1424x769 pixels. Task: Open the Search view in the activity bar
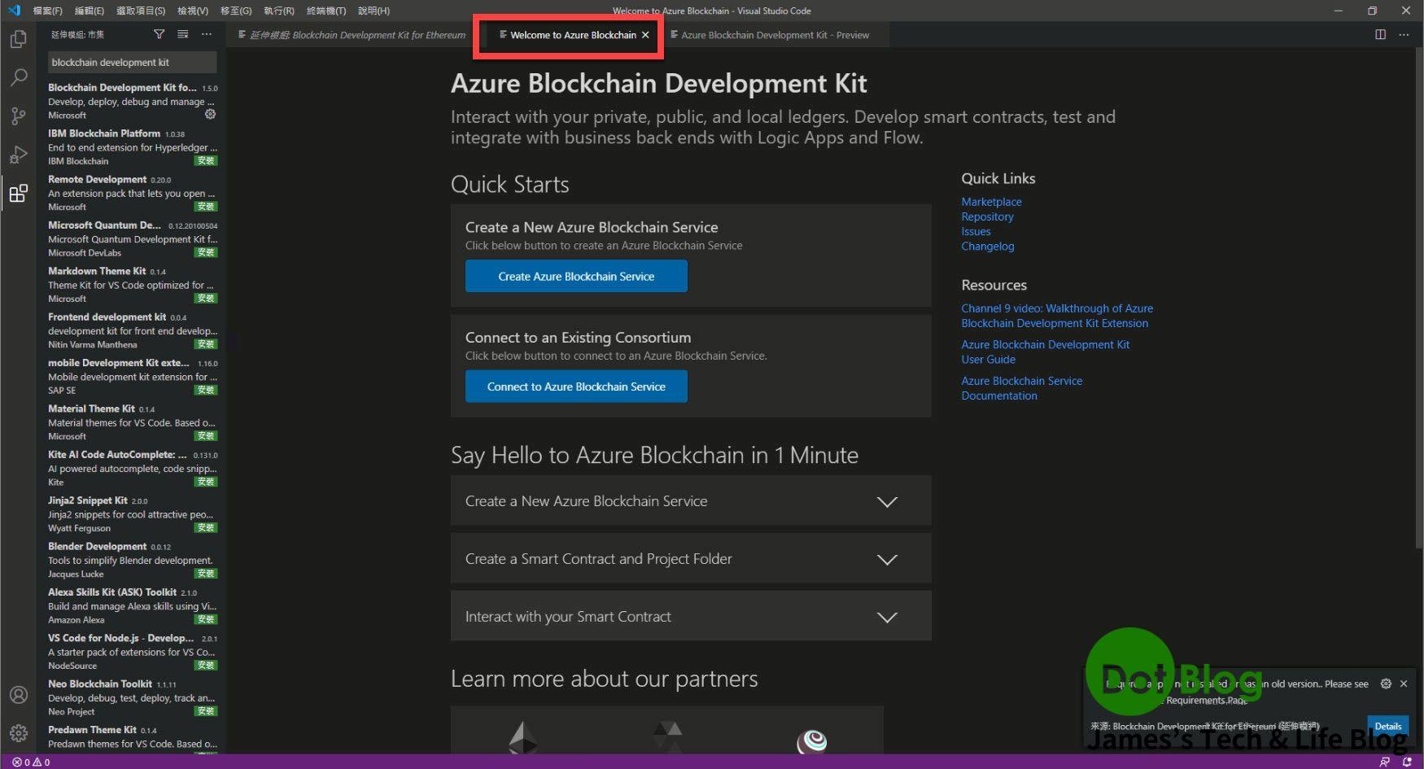pos(18,77)
